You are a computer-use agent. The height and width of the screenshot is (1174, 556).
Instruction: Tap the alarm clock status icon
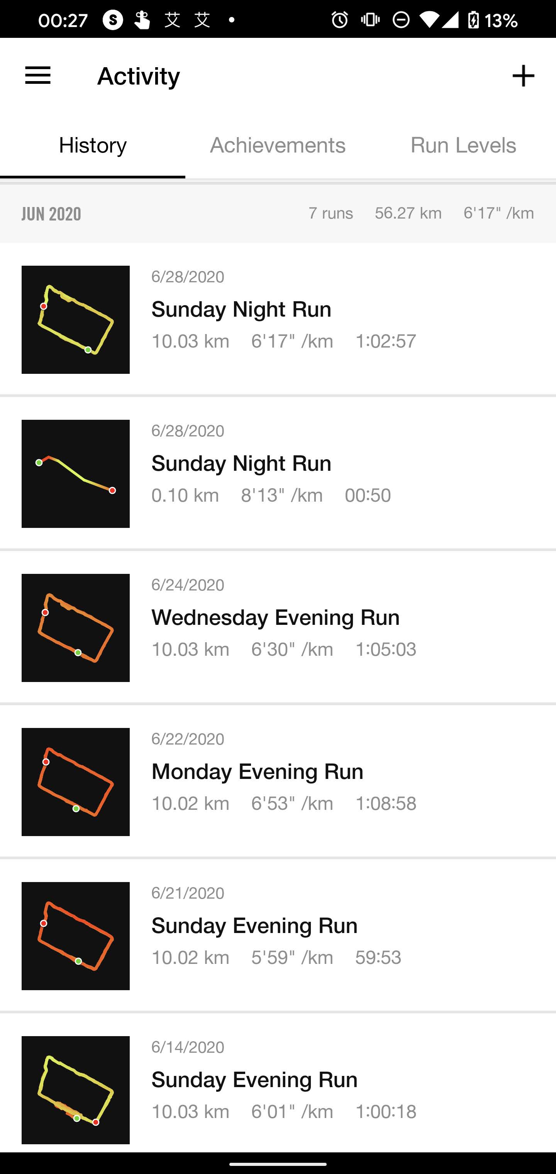[x=339, y=20]
